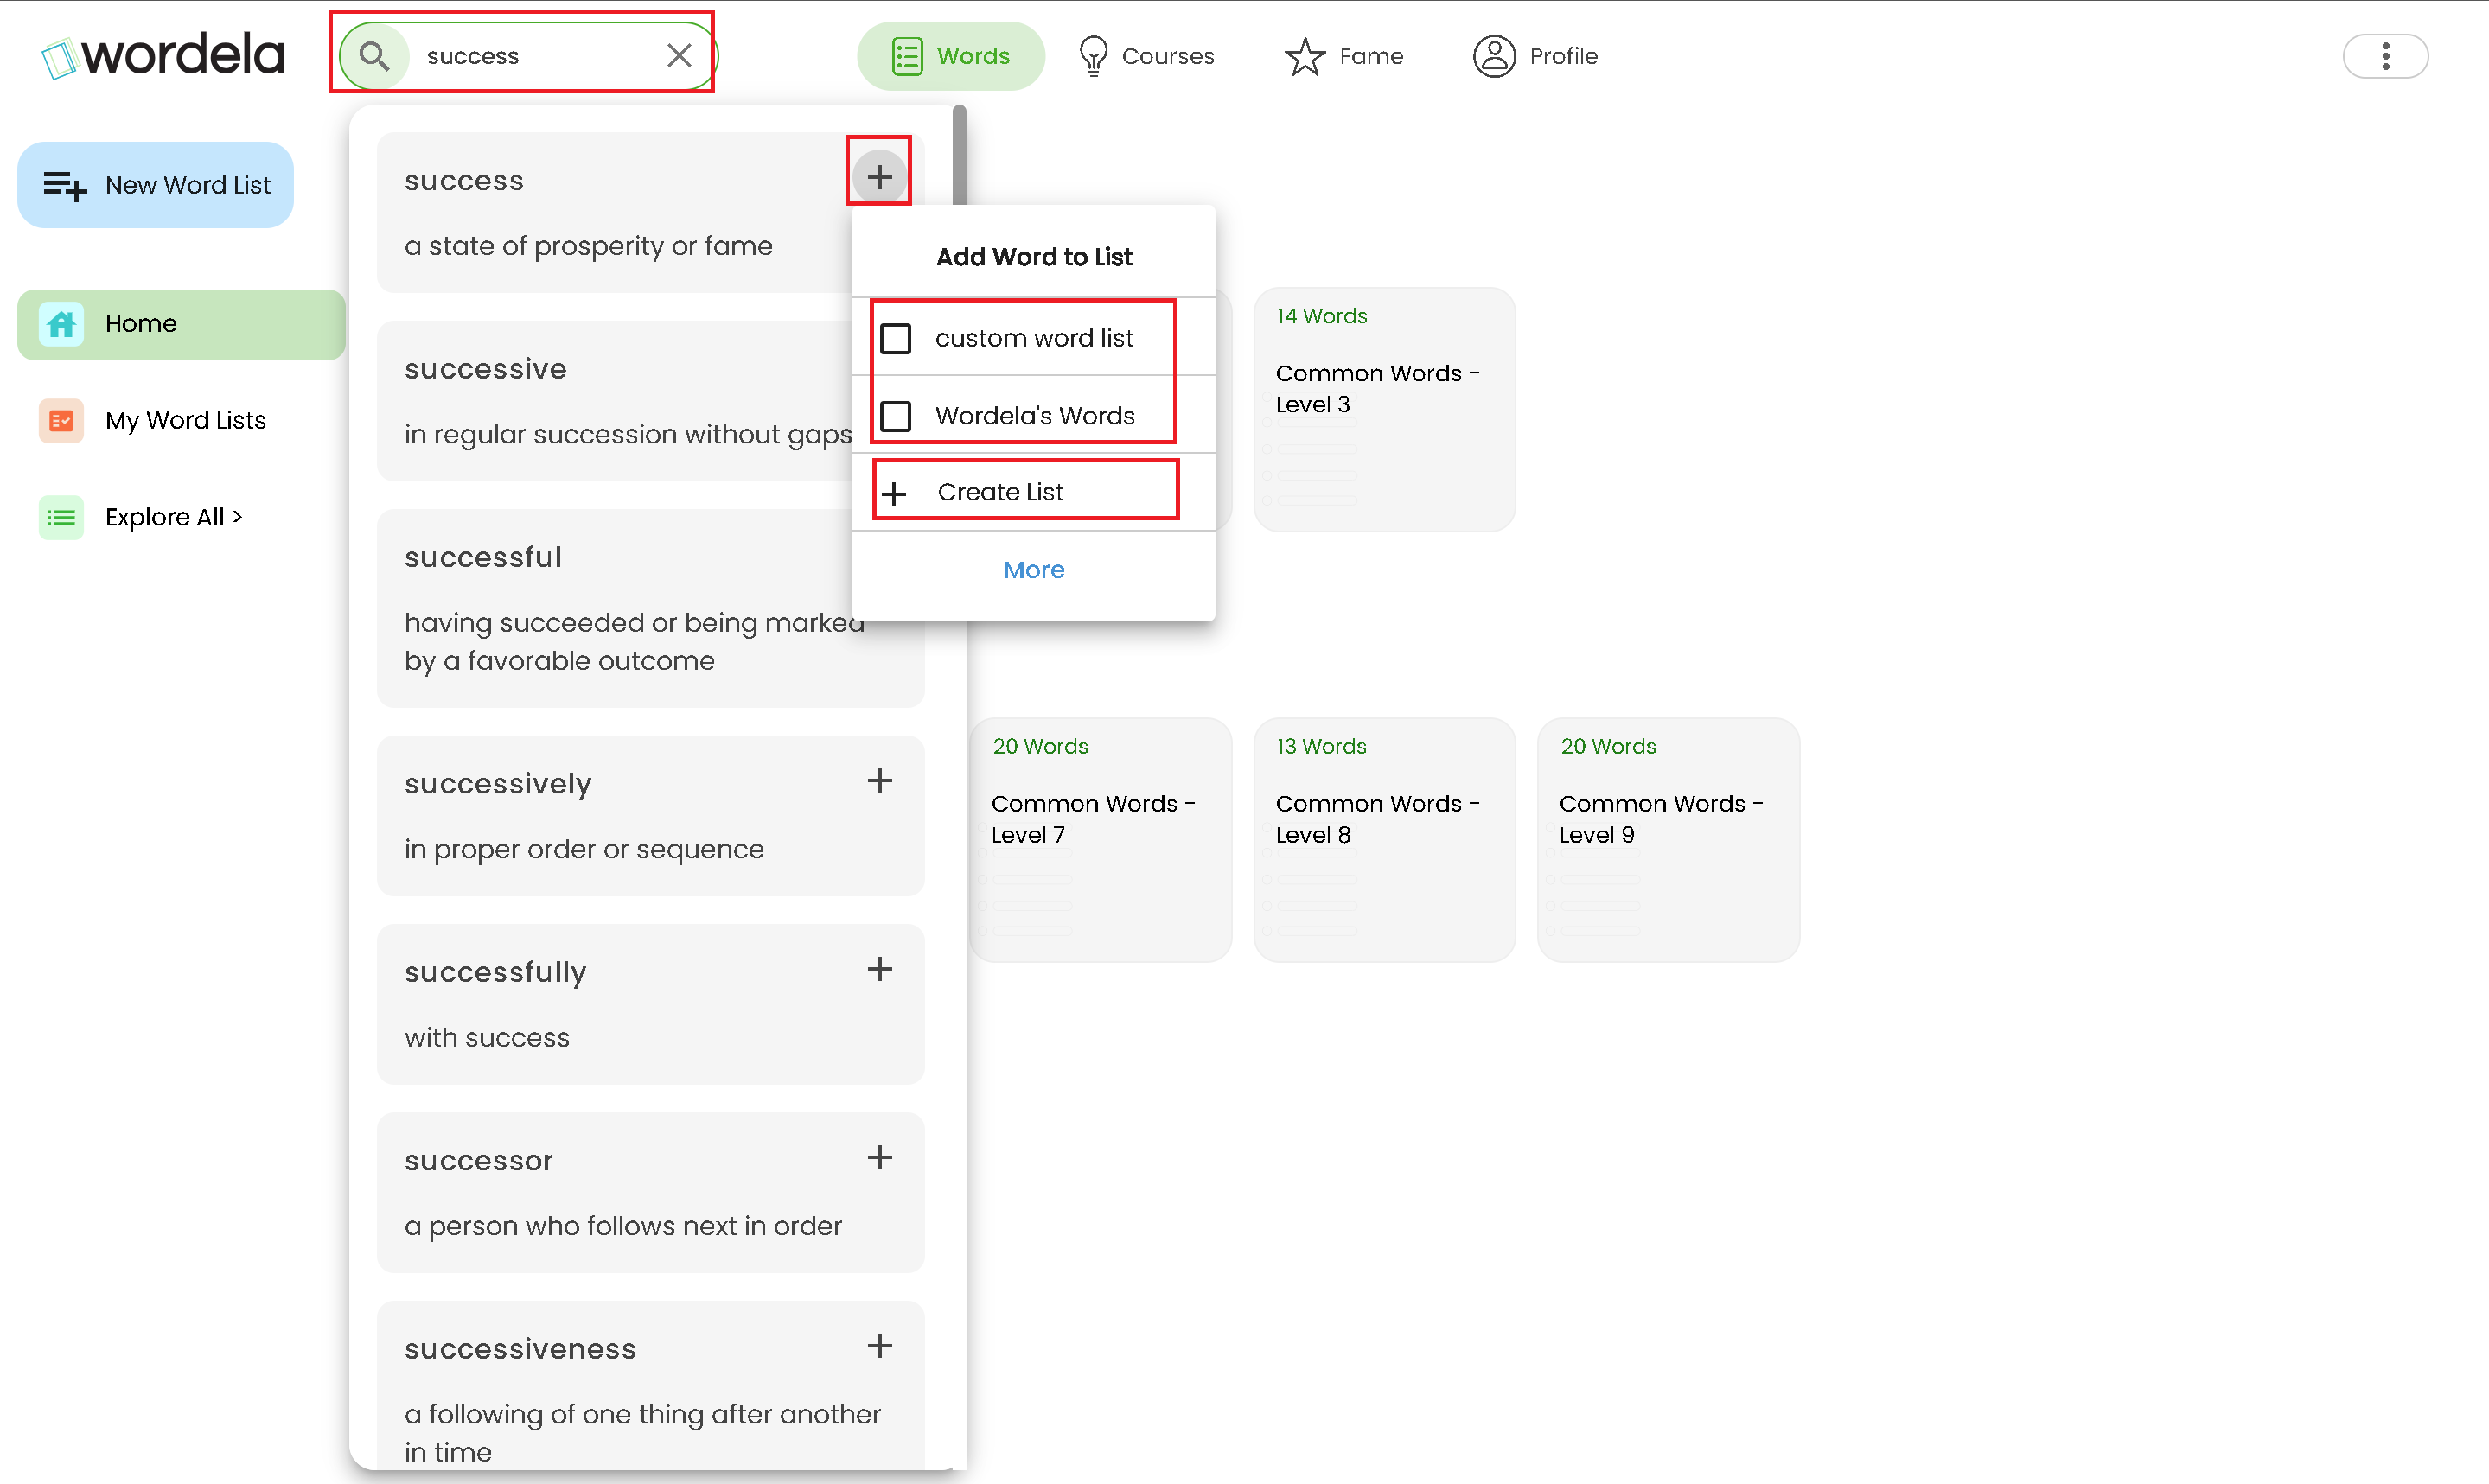Switch to the Courses tab

click(x=1146, y=56)
